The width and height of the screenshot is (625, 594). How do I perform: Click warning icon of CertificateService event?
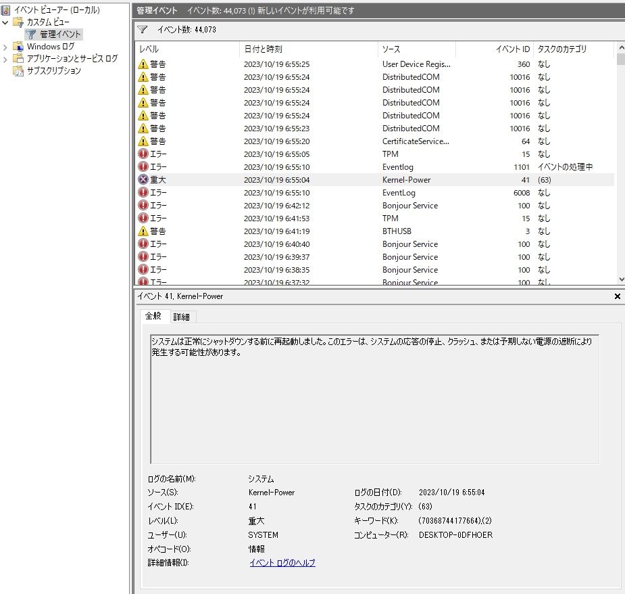tap(143, 141)
